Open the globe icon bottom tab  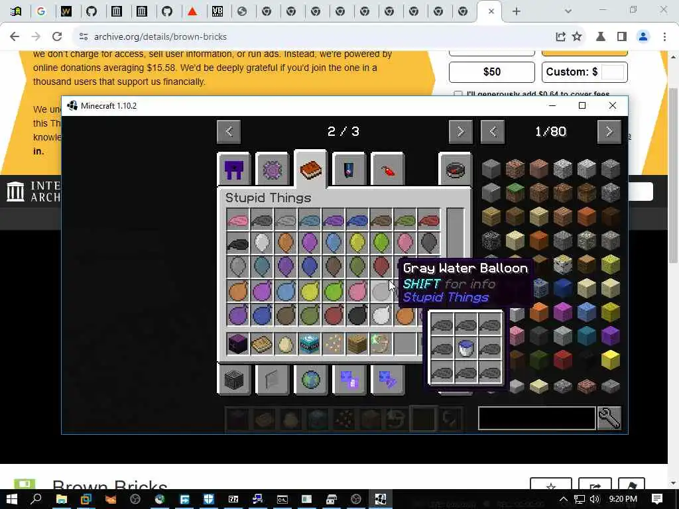point(310,380)
